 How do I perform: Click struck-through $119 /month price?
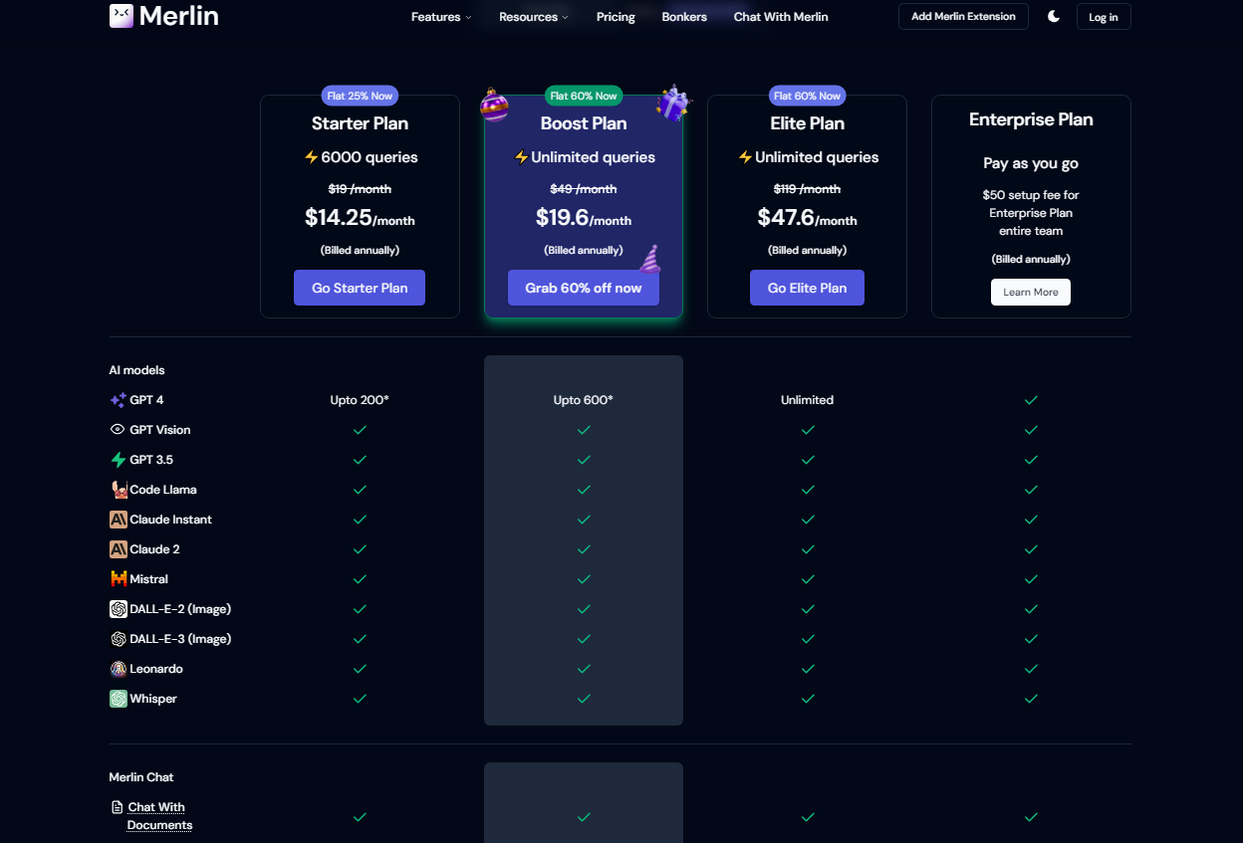click(808, 189)
